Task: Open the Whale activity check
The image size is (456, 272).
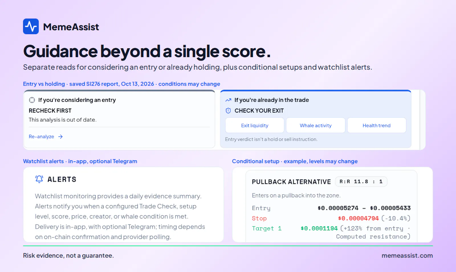Action: pyautogui.click(x=316, y=125)
